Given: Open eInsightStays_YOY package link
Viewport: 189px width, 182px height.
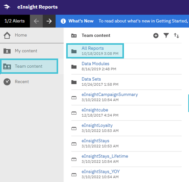Looking at the screenshot, I should click(x=101, y=172).
